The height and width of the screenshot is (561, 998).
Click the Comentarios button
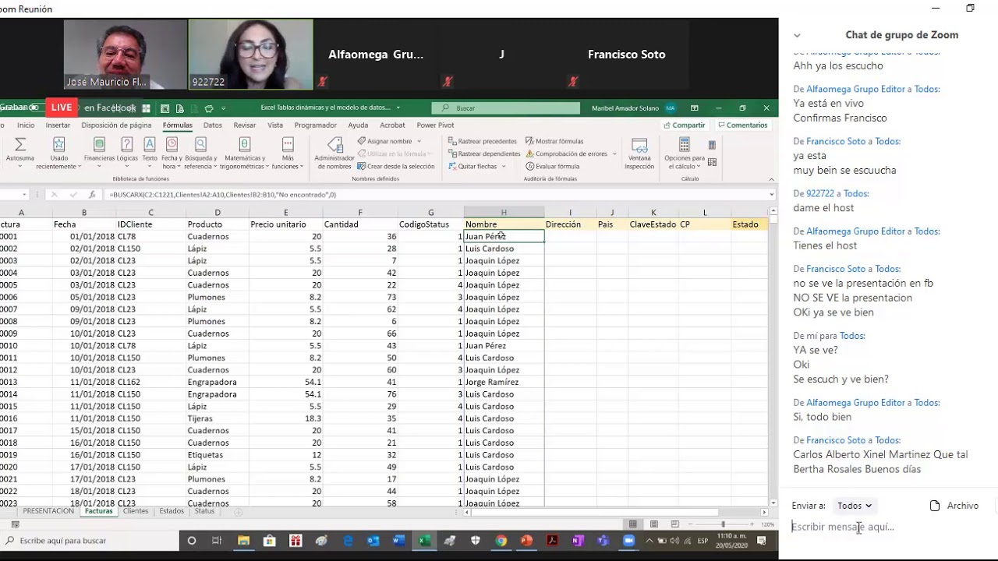pos(743,125)
